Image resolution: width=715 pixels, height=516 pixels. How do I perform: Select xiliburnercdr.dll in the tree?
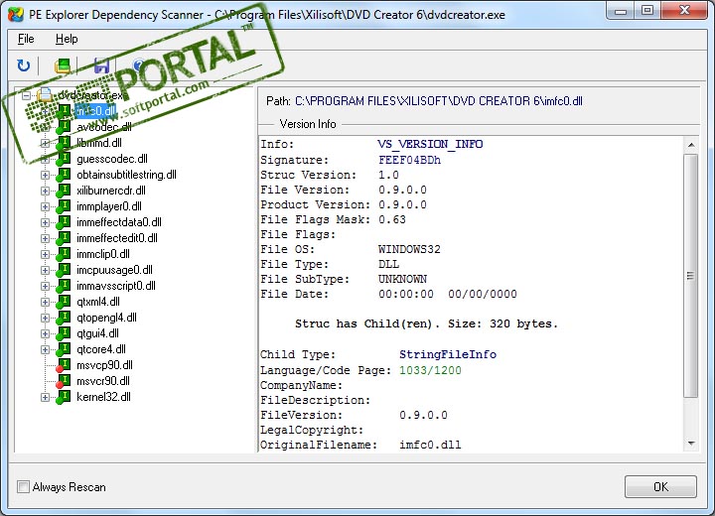111,191
